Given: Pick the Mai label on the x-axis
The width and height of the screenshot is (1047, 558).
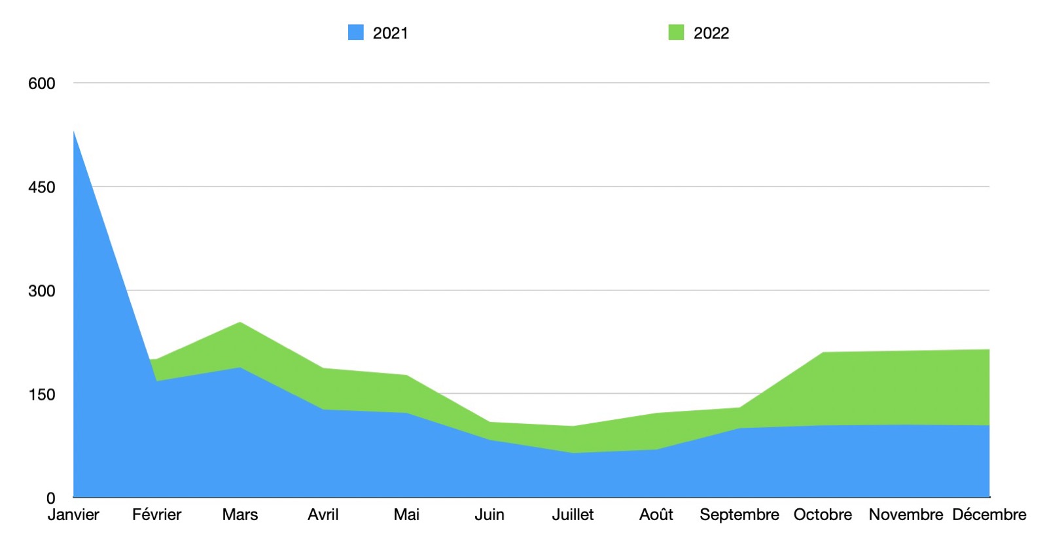Looking at the screenshot, I should [x=406, y=515].
